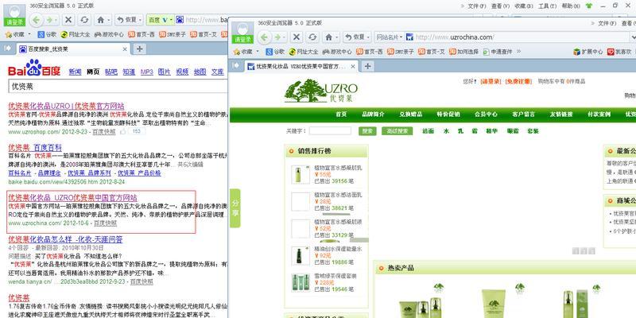Open 品牌简介 in UZRO navigation bar
Screen dimensions: 636x318
pos(373,114)
